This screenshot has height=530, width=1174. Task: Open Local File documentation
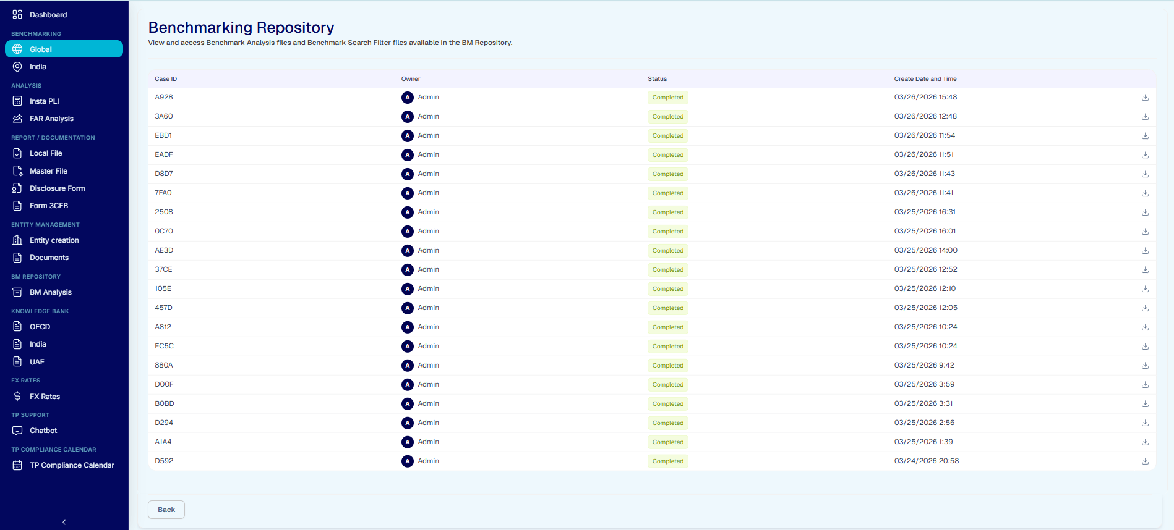click(x=64, y=153)
